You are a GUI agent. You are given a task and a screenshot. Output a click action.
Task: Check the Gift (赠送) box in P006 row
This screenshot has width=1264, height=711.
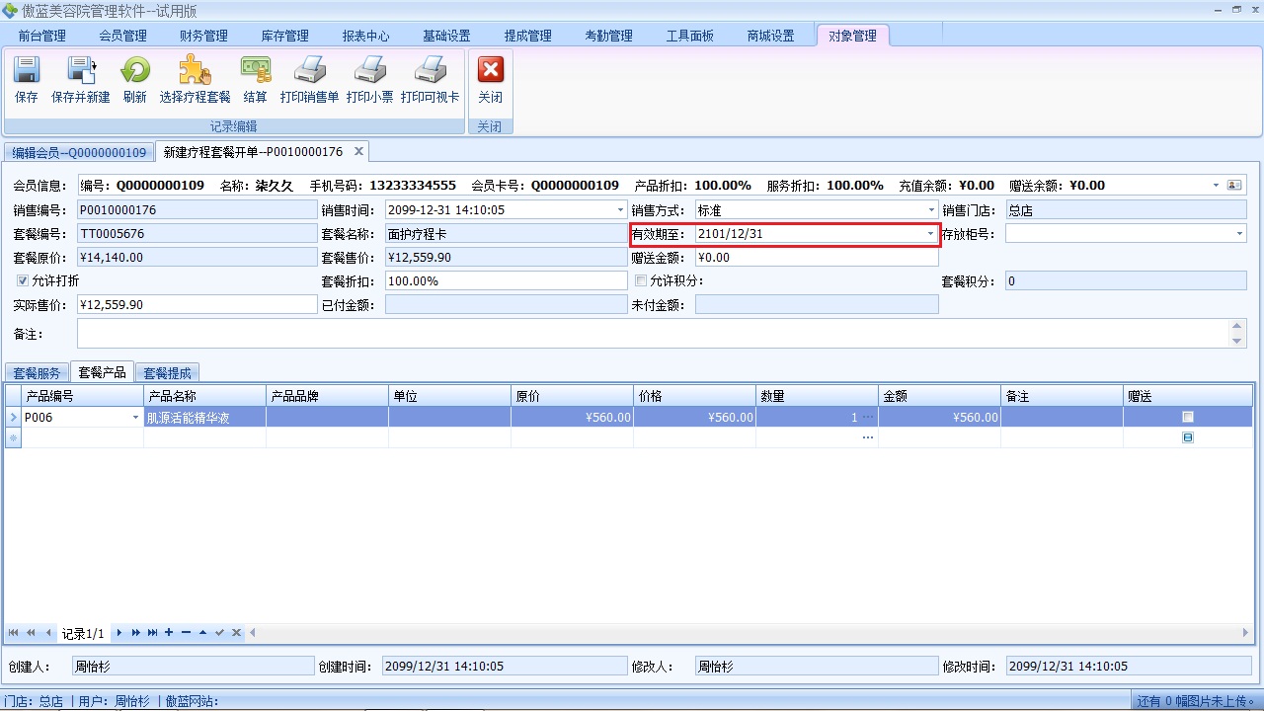pos(1188,418)
